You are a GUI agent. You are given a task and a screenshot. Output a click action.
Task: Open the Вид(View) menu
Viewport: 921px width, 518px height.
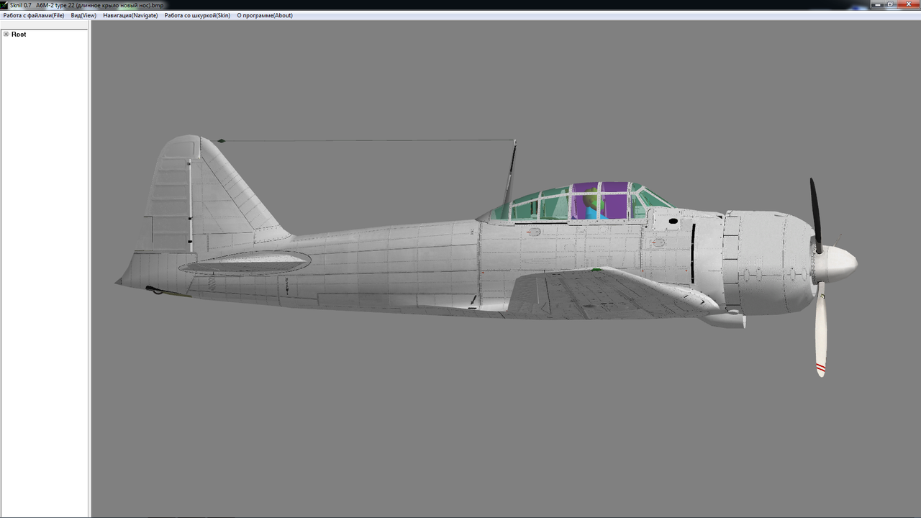(x=85, y=15)
